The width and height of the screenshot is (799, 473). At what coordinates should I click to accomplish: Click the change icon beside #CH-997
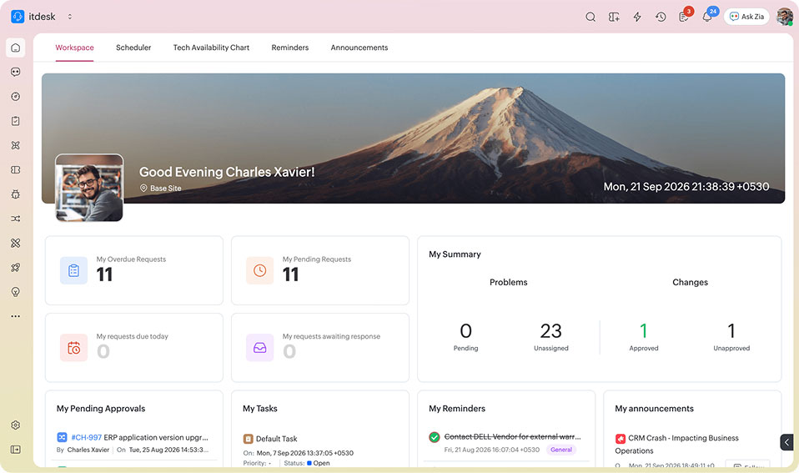63,437
